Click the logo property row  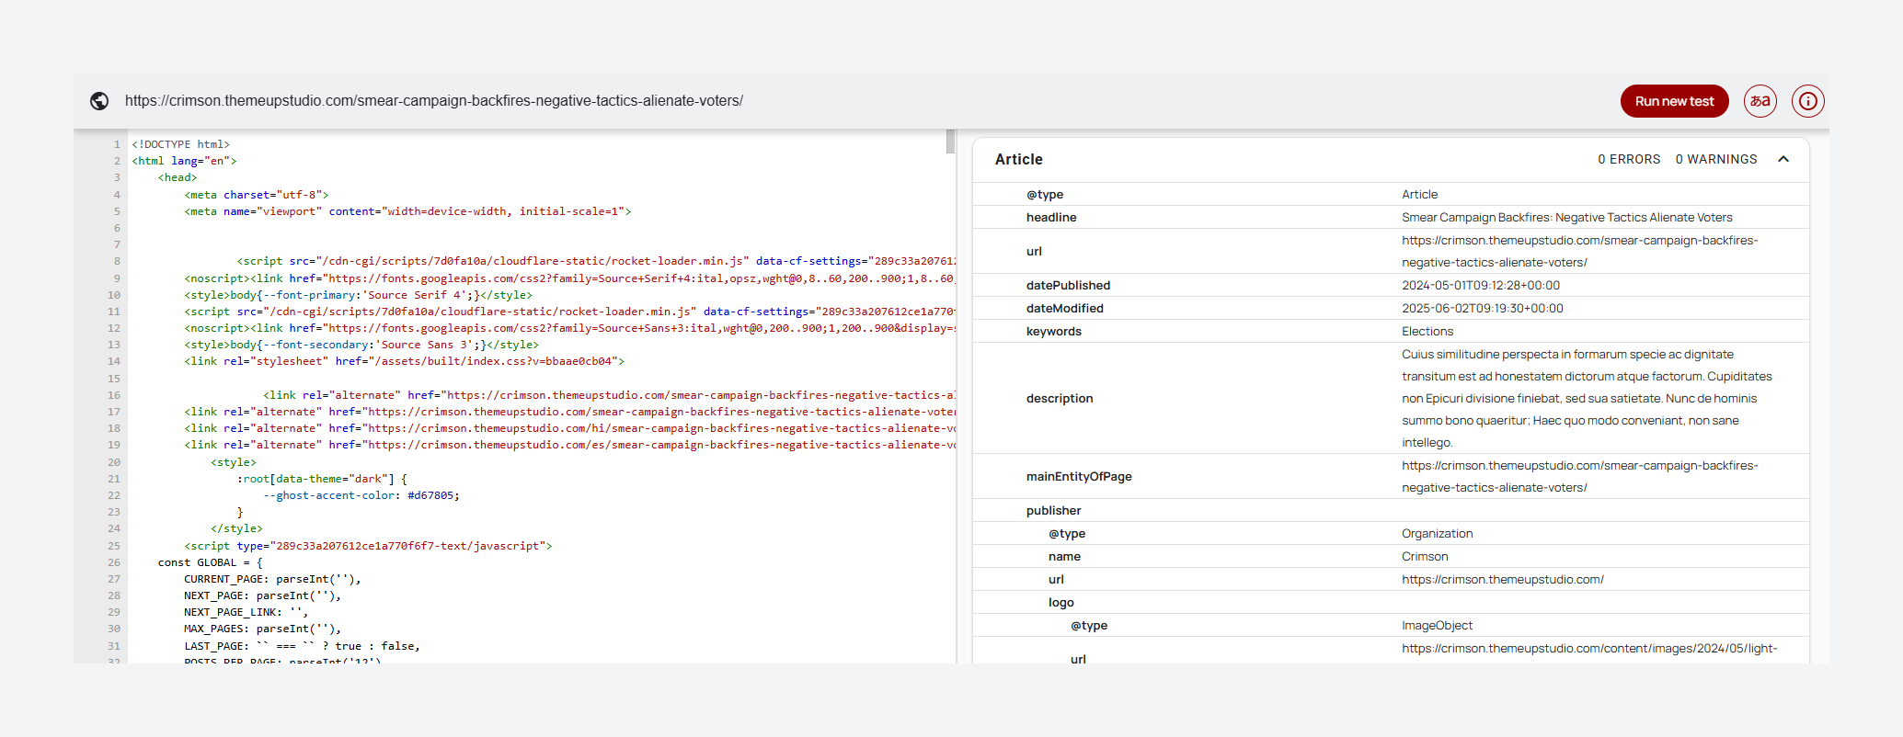[x=1391, y=603]
